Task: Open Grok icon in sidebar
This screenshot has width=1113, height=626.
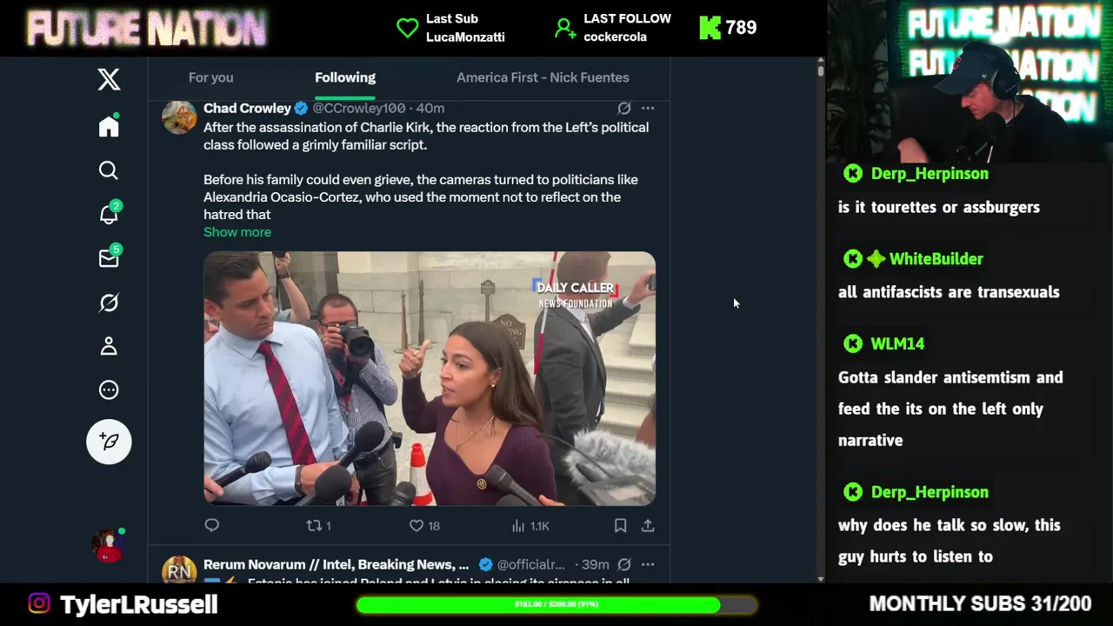Action: click(x=109, y=303)
